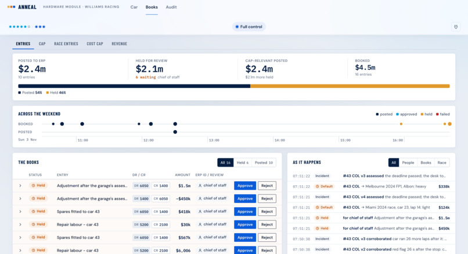Filter The Books to Held 6
This screenshot has height=254, width=468.
click(x=242, y=163)
